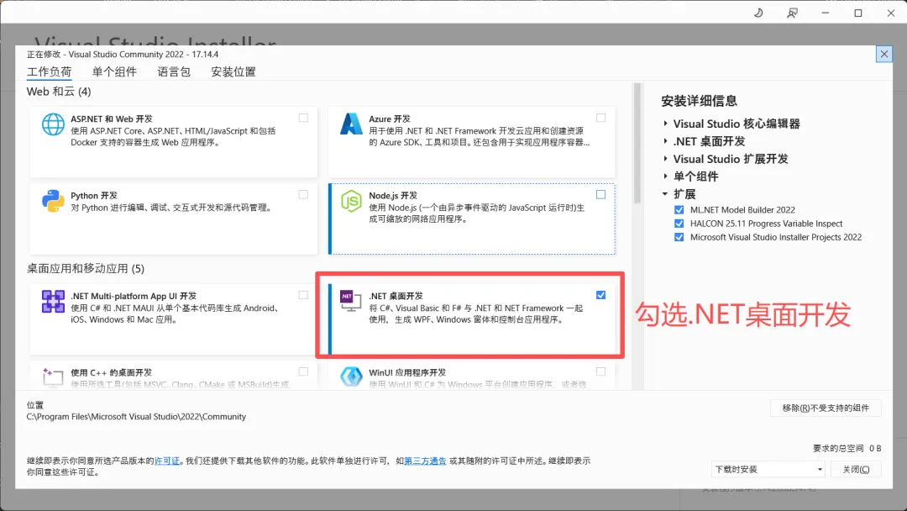Expand the 单个组件 details node
The image size is (907, 511).
point(665,176)
